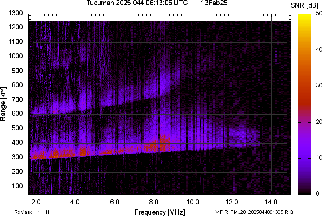Click the 30 tick label on colorbar
The image size is (322, 216).
click(319, 86)
